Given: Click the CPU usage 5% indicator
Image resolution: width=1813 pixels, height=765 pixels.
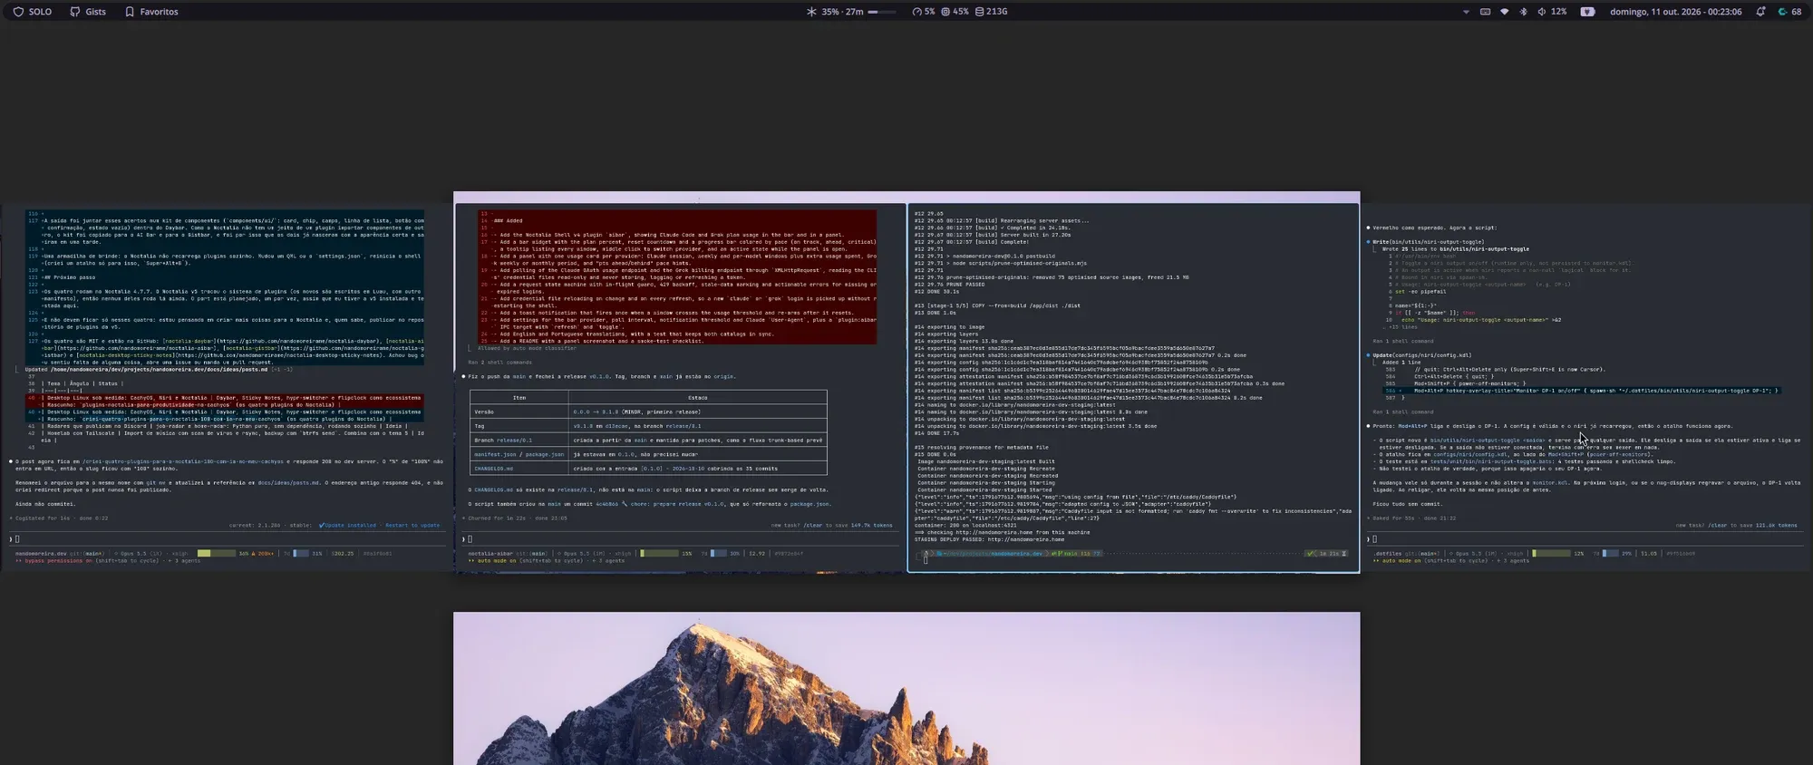Looking at the screenshot, I should coord(924,12).
